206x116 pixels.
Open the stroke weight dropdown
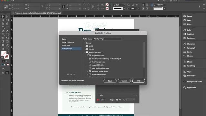(x=124, y=5)
